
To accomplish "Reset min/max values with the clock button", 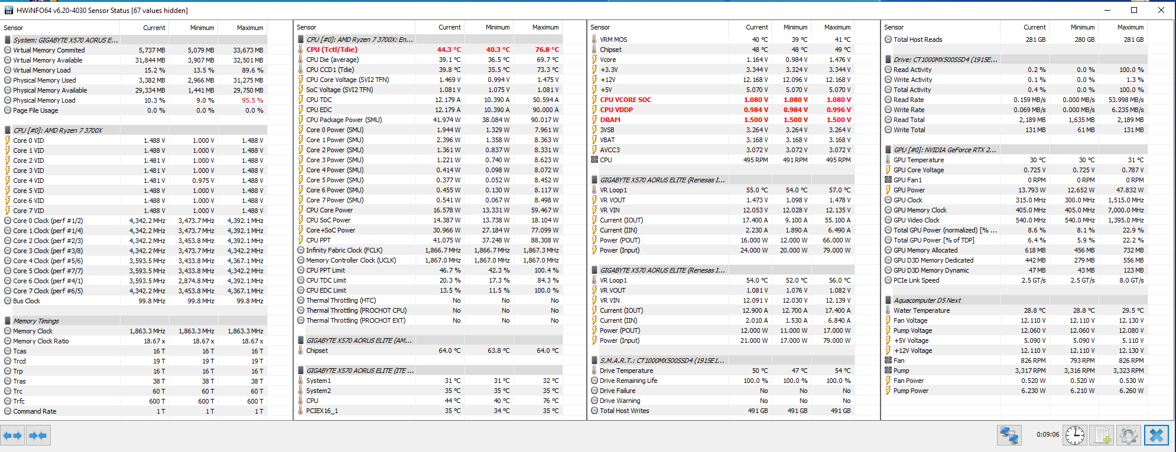I will pyautogui.click(x=1074, y=435).
